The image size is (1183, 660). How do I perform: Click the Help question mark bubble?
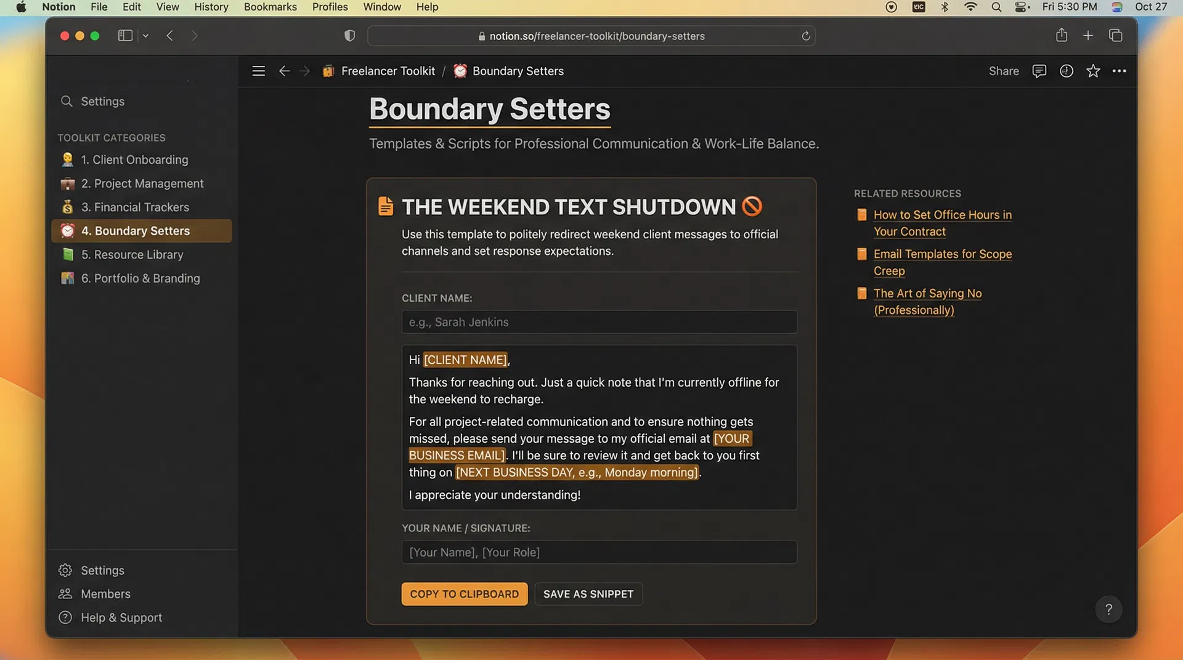tap(1108, 609)
